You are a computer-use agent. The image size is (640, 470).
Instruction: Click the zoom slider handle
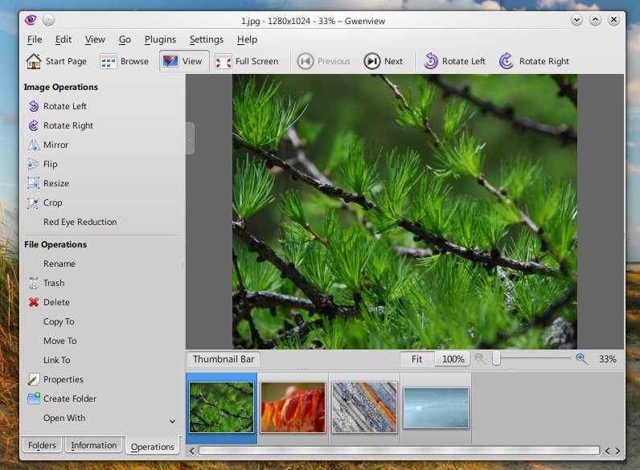point(496,358)
